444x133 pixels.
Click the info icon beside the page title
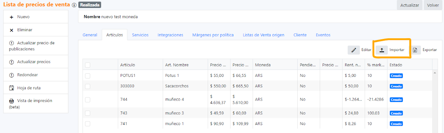coord(74,5)
